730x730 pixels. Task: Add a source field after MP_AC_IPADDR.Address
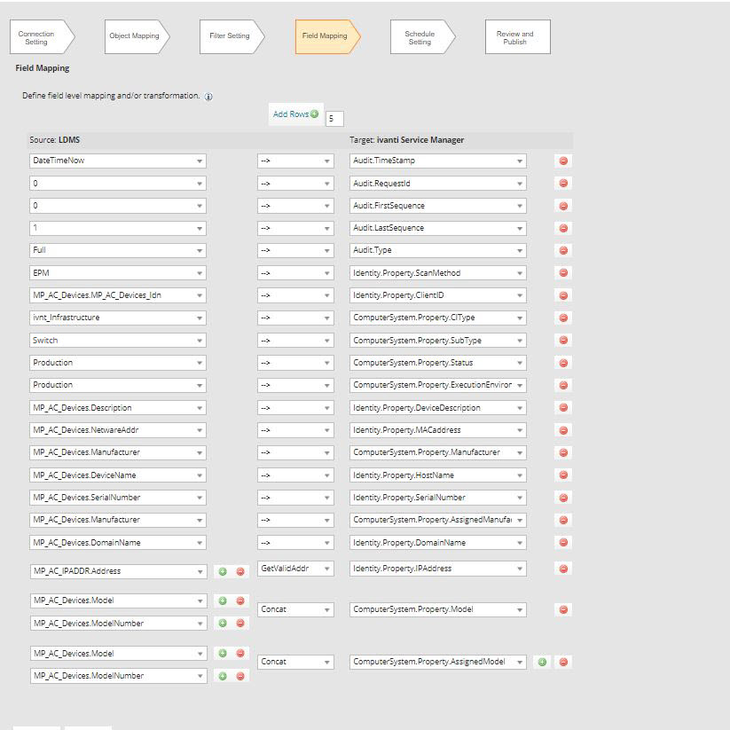click(x=223, y=571)
